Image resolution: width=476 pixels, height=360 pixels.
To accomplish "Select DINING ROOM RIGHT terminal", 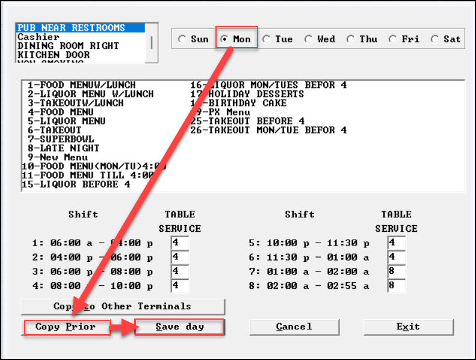I will point(68,46).
